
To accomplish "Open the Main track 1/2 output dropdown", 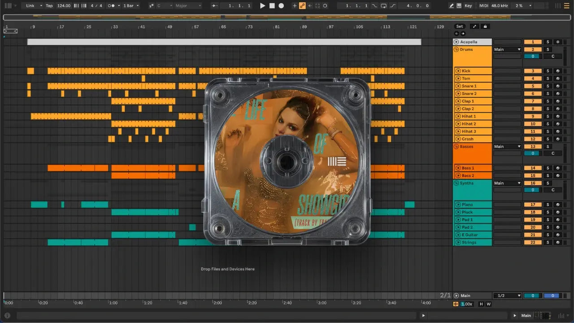I will click(x=507, y=296).
